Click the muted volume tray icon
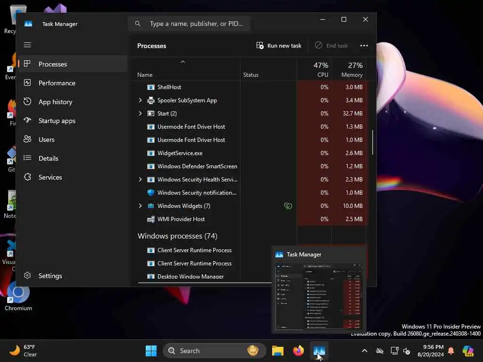The height and width of the screenshot is (362, 483). (x=407, y=351)
